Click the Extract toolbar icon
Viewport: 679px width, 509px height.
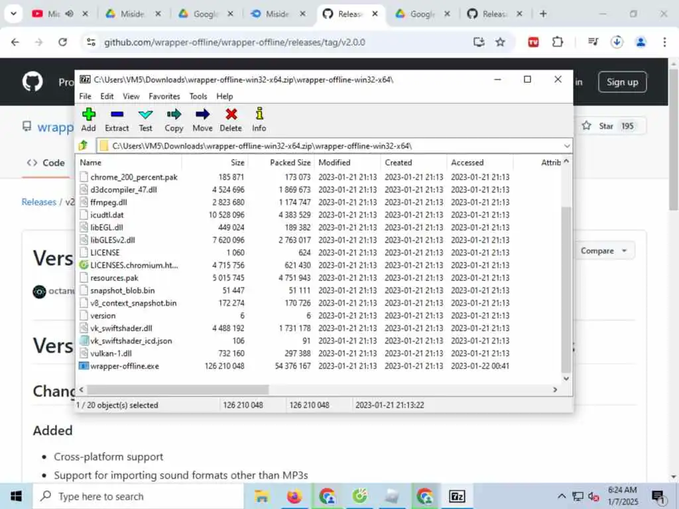coord(117,114)
